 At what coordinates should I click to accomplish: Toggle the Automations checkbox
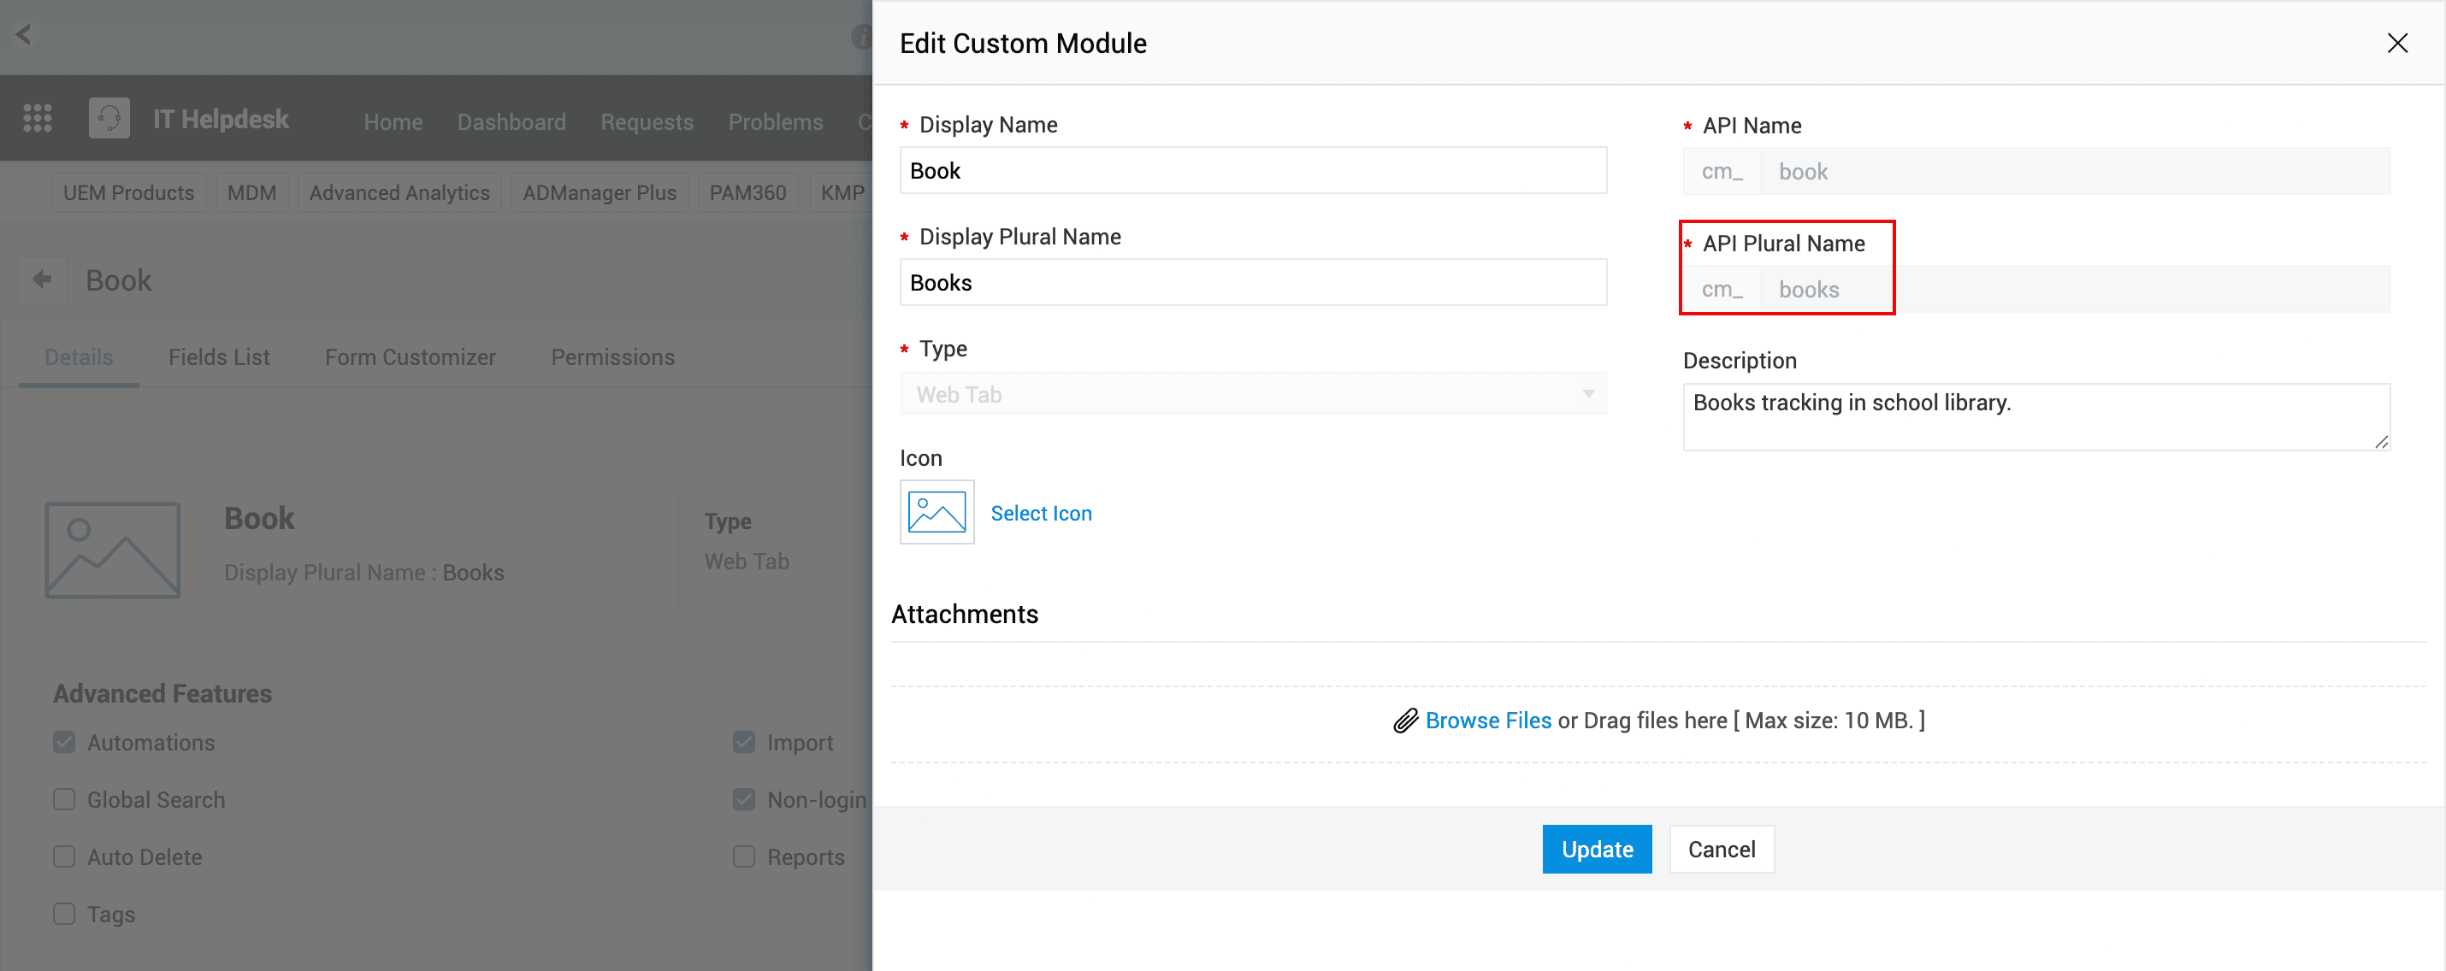click(x=64, y=742)
